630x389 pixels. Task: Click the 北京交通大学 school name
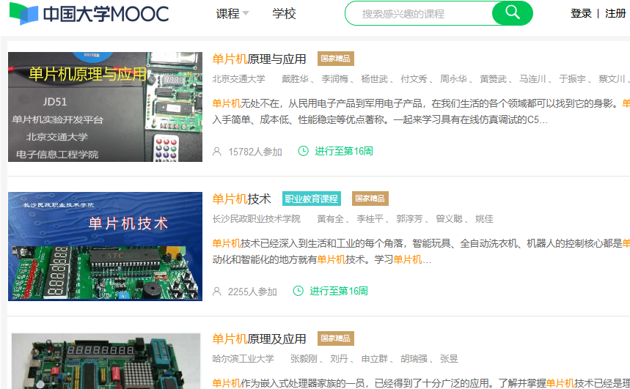click(x=238, y=79)
